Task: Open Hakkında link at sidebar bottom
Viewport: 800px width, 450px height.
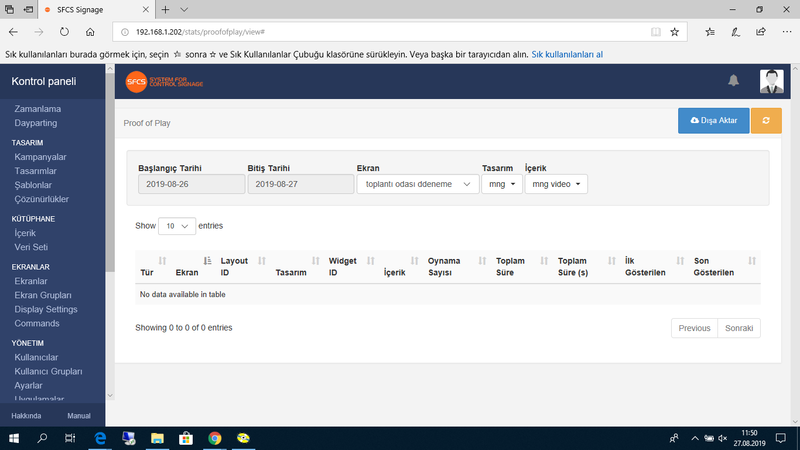Action: point(26,416)
